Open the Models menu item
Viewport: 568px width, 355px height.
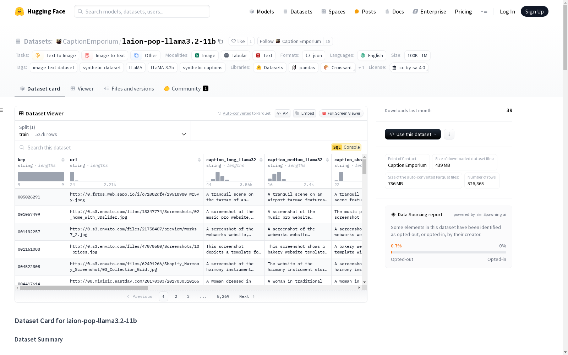(x=262, y=11)
